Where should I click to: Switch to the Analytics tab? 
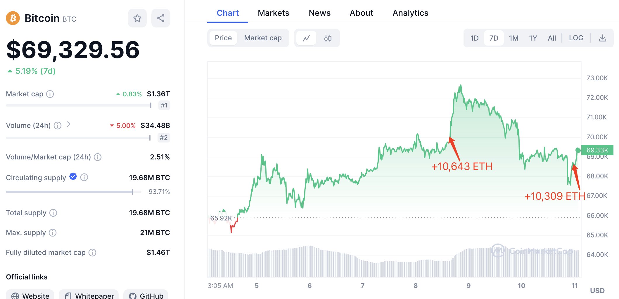[x=410, y=13]
